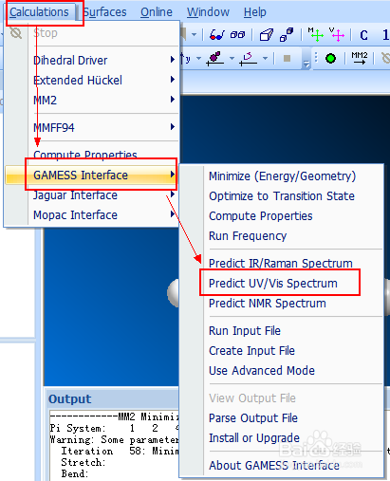Select GAMESS Interface menu item
The height and width of the screenshot is (481, 390).
(92, 175)
